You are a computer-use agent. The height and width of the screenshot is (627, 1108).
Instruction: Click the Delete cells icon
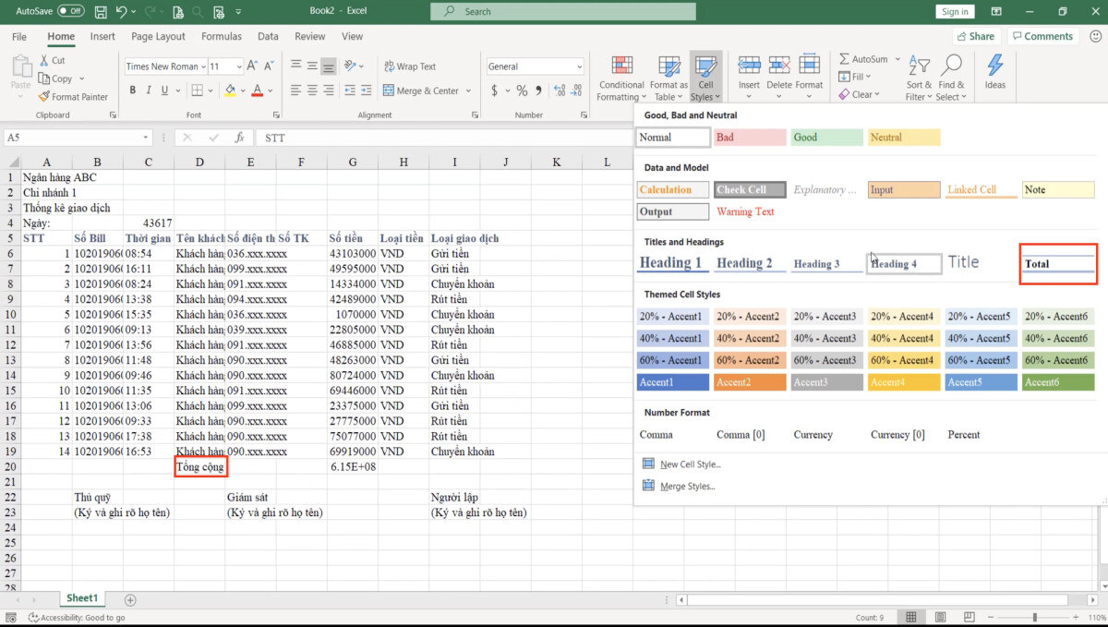coord(779,65)
